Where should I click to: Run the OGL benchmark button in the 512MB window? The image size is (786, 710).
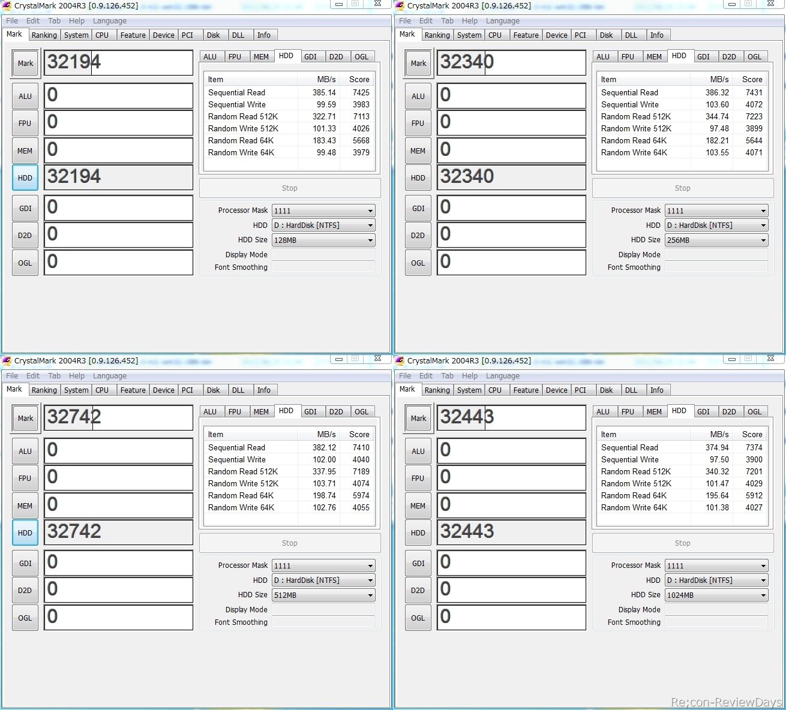(25, 618)
